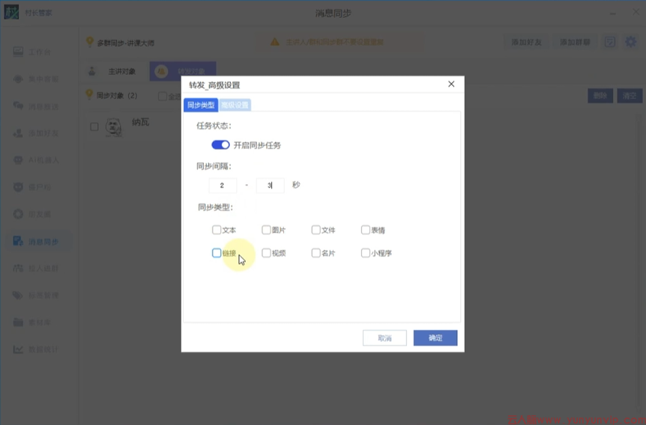
Task: Check the 文本 sync type checkbox
Action: (x=217, y=230)
